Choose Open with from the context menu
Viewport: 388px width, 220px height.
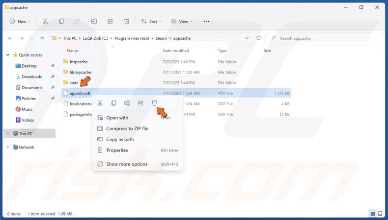(138, 118)
